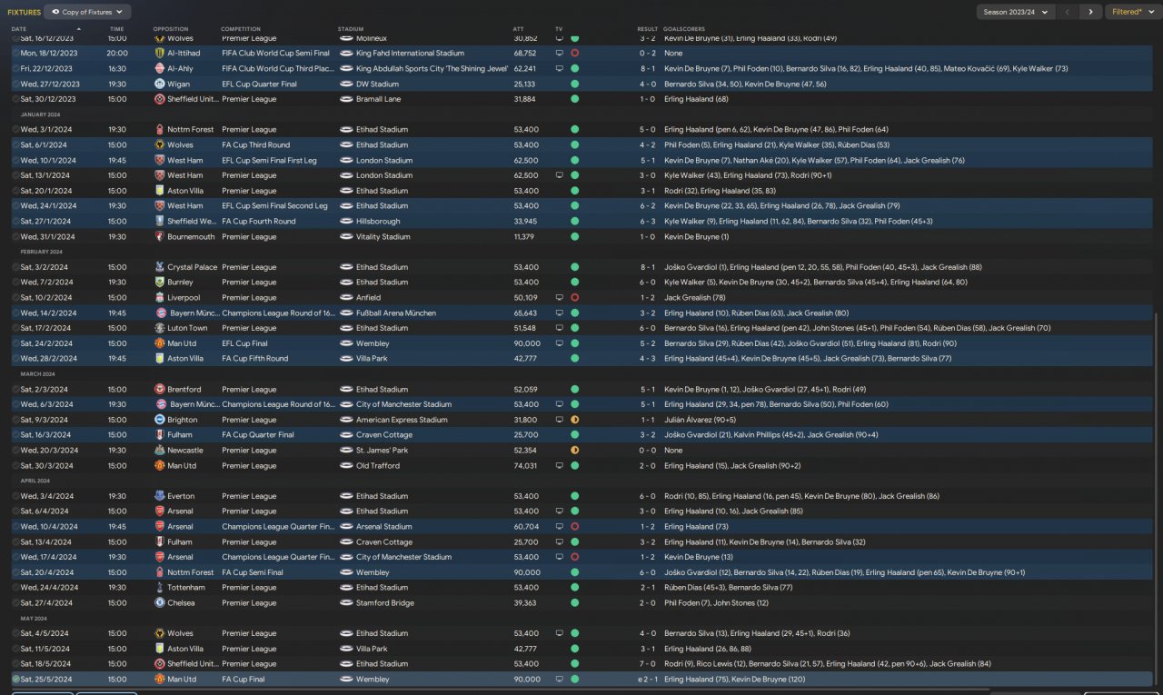Click the Burnley club badge
Screen dimensions: 1163x695
[160, 283]
